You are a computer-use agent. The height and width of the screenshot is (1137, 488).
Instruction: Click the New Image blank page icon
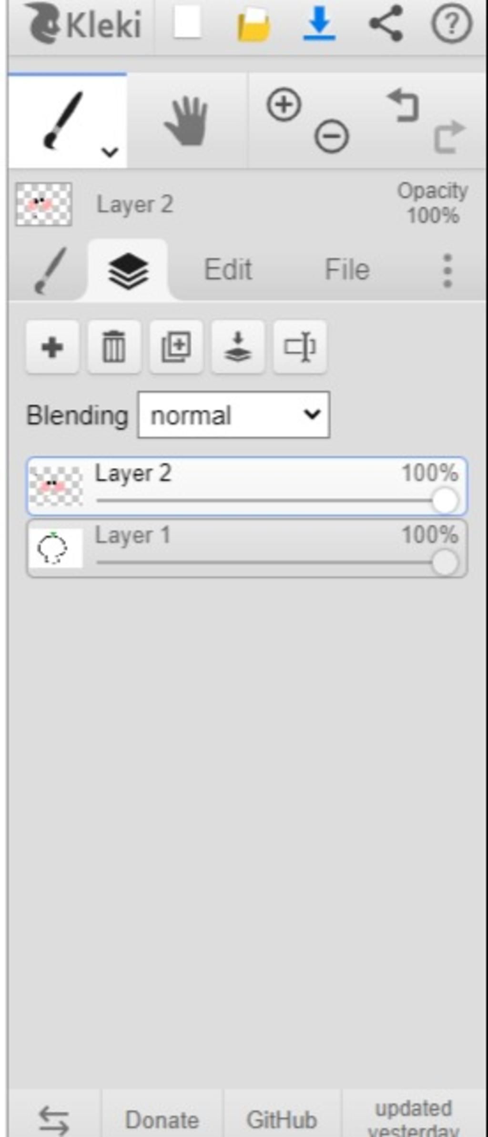tap(187, 22)
